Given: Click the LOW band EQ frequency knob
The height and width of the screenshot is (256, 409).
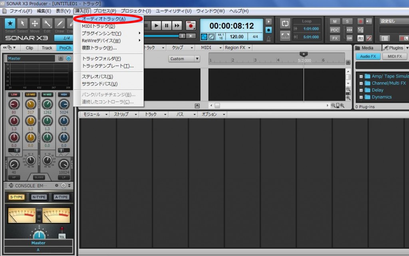Looking at the screenshot, I should pyautogui.click(x=14, y=104).
